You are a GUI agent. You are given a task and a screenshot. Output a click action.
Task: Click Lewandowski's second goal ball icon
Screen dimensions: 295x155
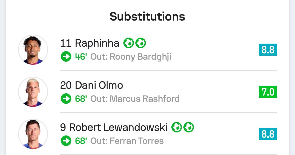click(189, 127)
